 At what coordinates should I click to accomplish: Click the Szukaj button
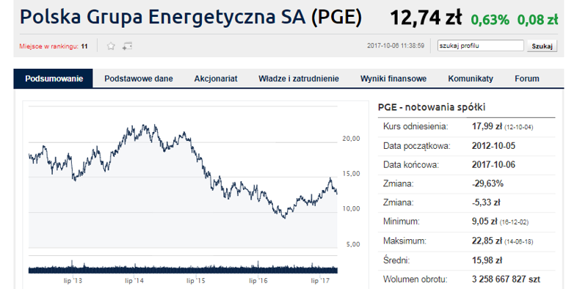point(542,46)
